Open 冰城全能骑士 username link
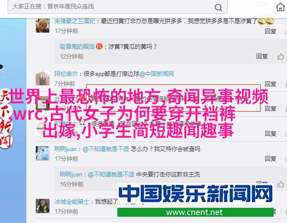Image resolution: width=287 pixels, height=223 pixels. tap(72, 202)
